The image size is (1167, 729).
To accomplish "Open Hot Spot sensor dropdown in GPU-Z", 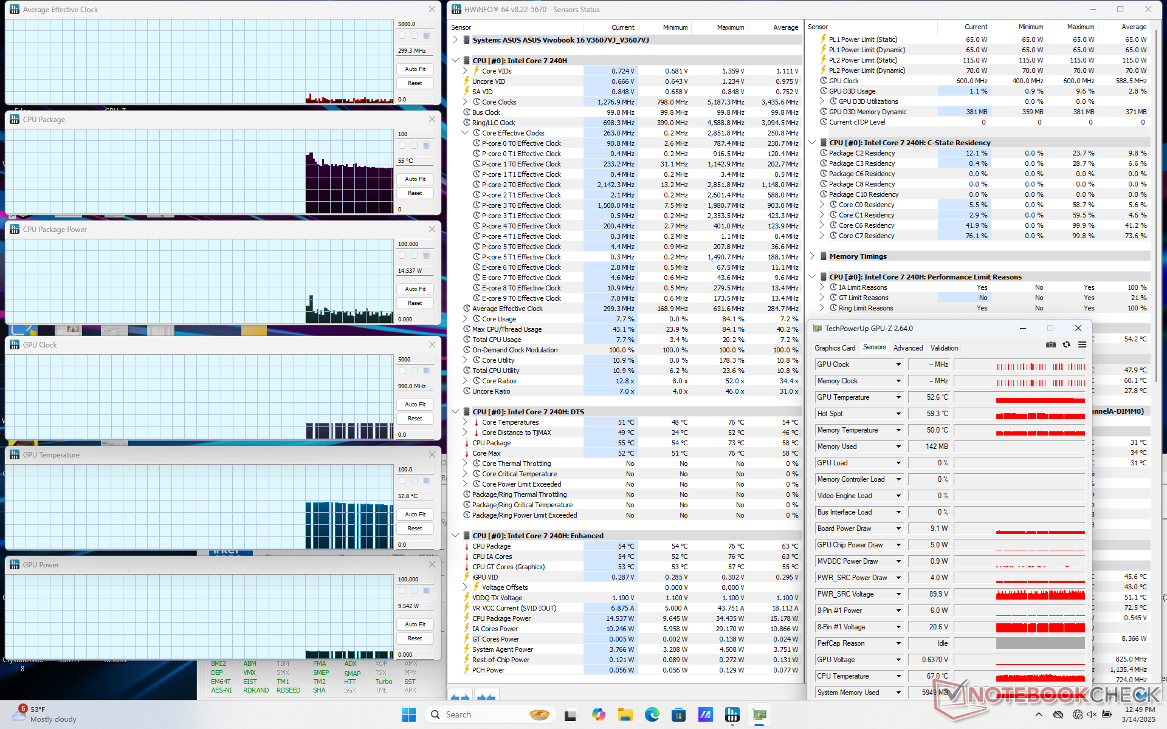I will pos(898,414).
